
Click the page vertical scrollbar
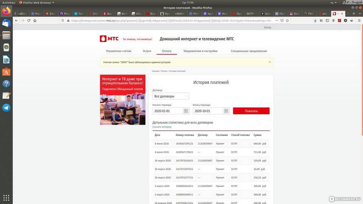[x=362, y=81]
